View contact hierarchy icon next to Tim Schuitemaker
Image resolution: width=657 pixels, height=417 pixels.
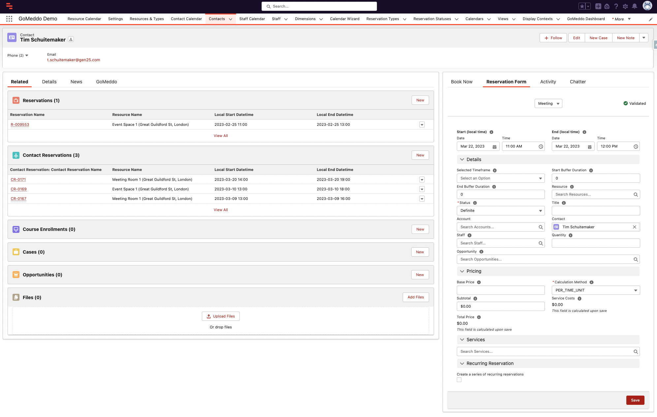71,40
